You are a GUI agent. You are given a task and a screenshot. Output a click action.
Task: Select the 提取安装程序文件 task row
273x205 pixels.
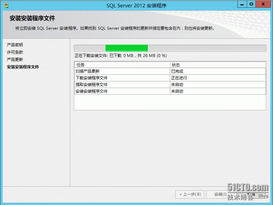point(170,85)
